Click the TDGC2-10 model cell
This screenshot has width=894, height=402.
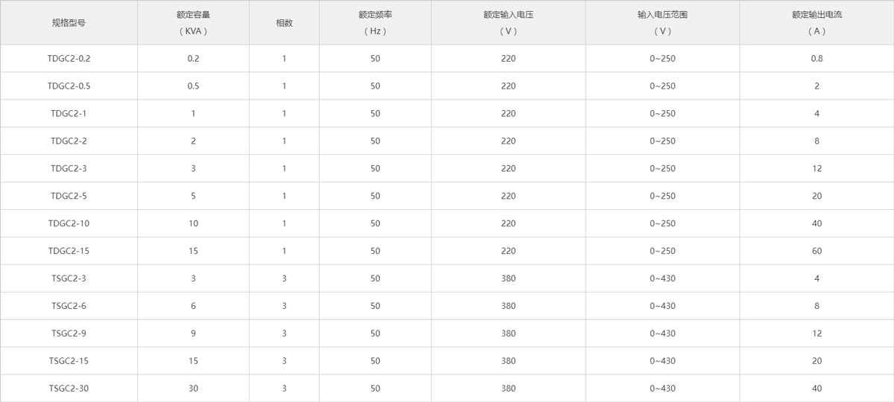click(x=69, y=223)
